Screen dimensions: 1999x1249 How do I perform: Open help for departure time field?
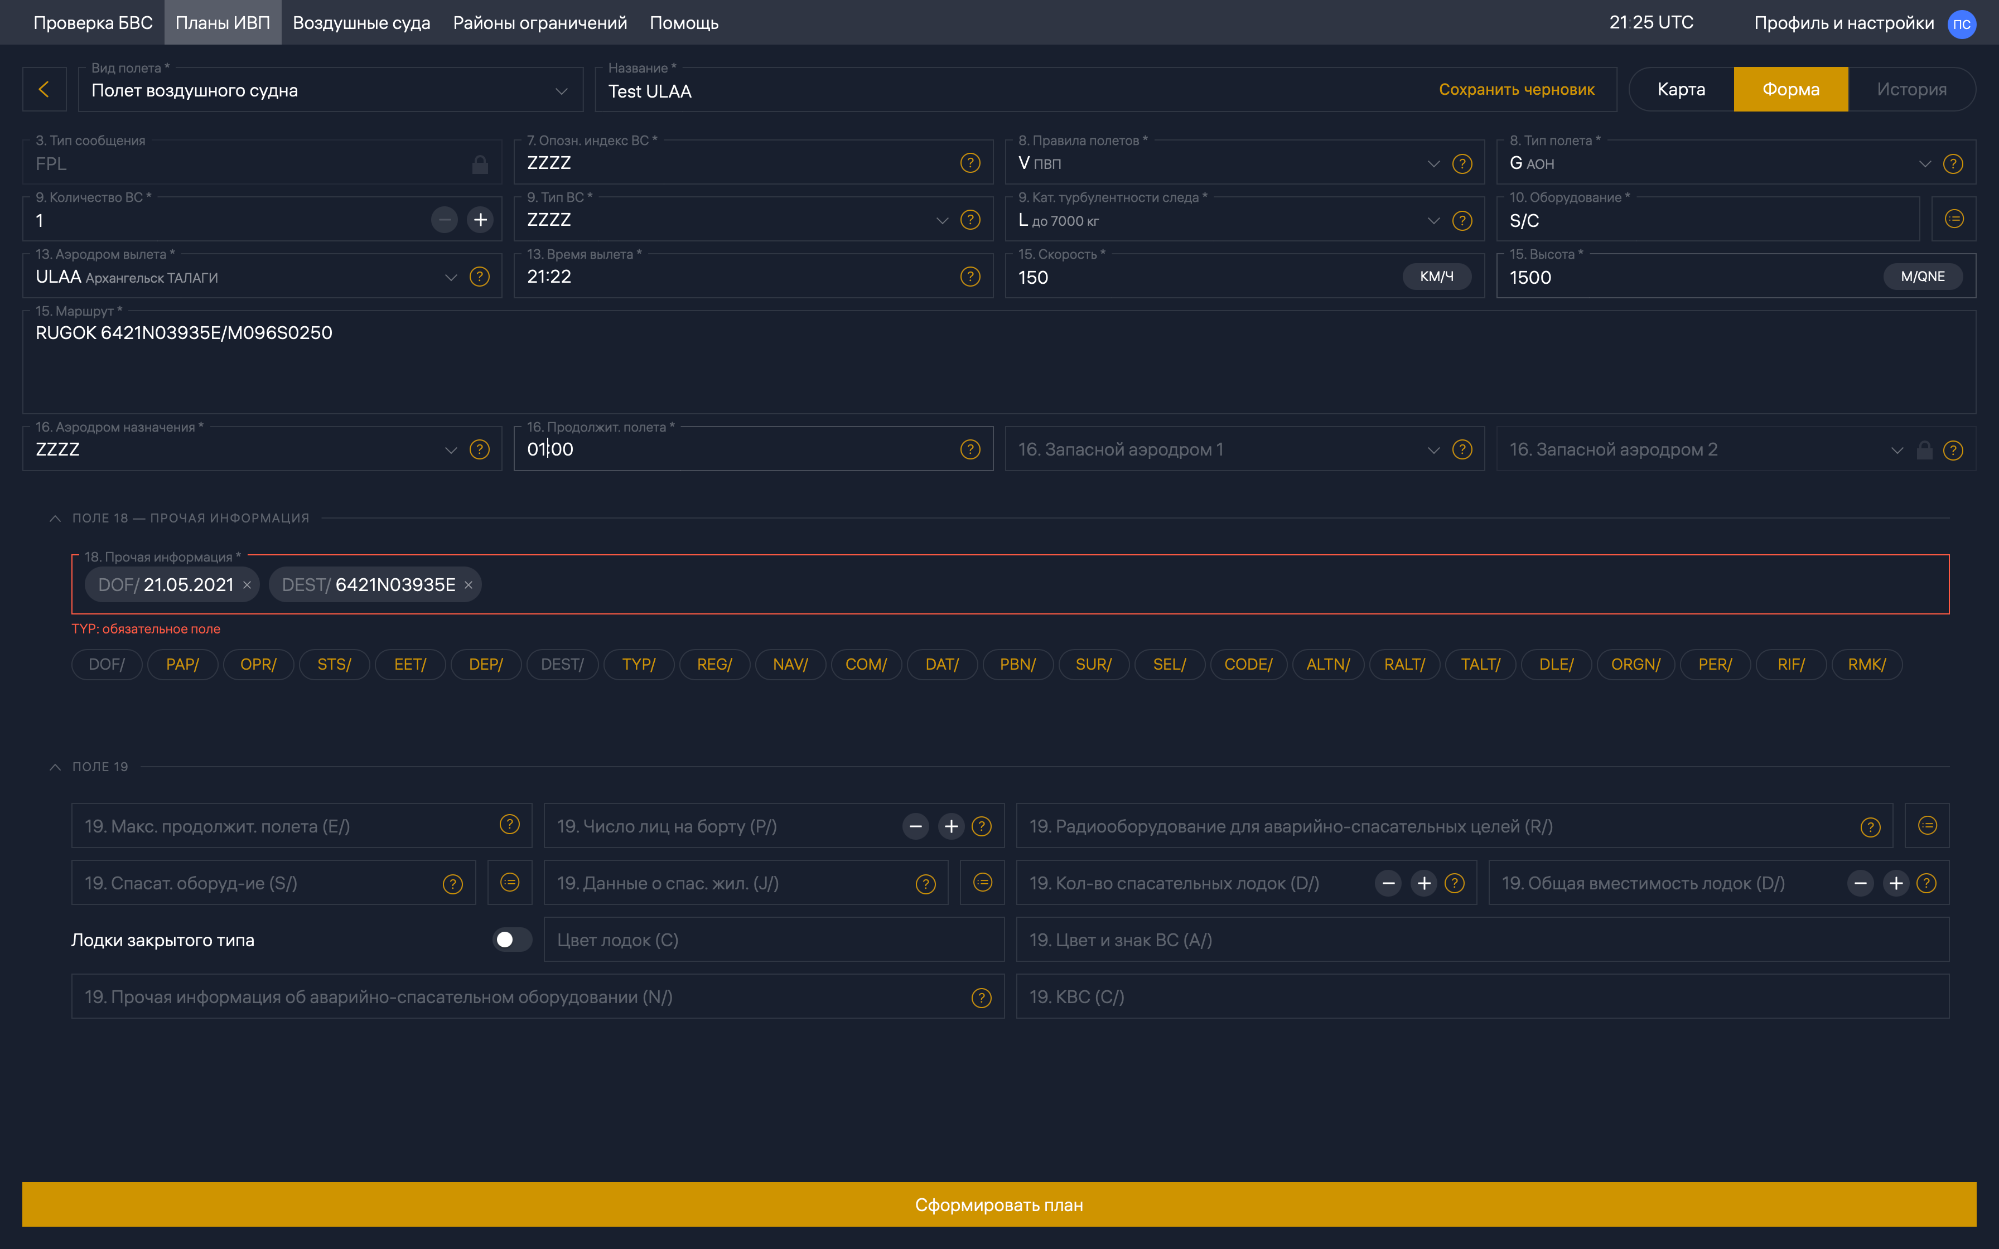coord(970,277)
